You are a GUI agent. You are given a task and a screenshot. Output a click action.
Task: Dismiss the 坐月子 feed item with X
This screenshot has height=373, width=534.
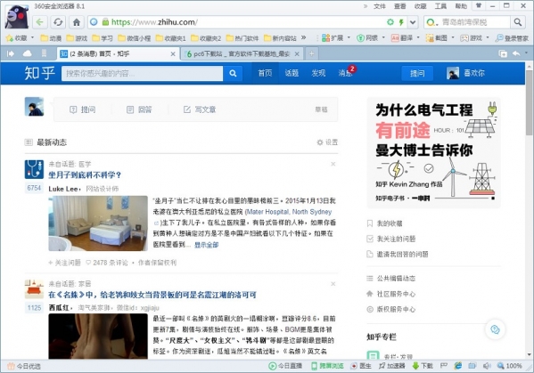(333, 164)
